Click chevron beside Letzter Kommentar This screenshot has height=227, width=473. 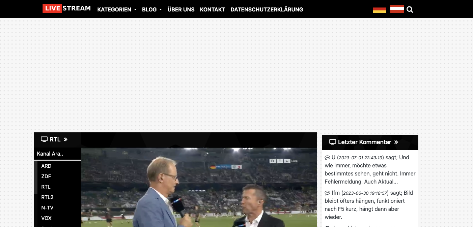(x=396, y=142)
